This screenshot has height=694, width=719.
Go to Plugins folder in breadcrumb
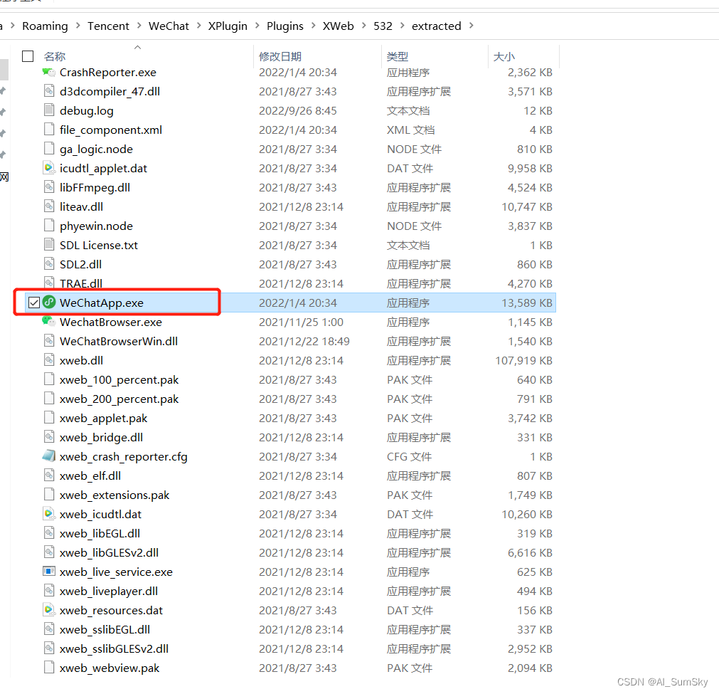point(285,26)
